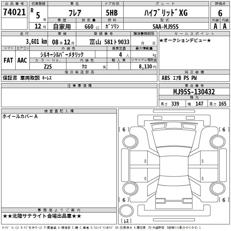
Task: Click the height value 165
Action: click(222, 104)
